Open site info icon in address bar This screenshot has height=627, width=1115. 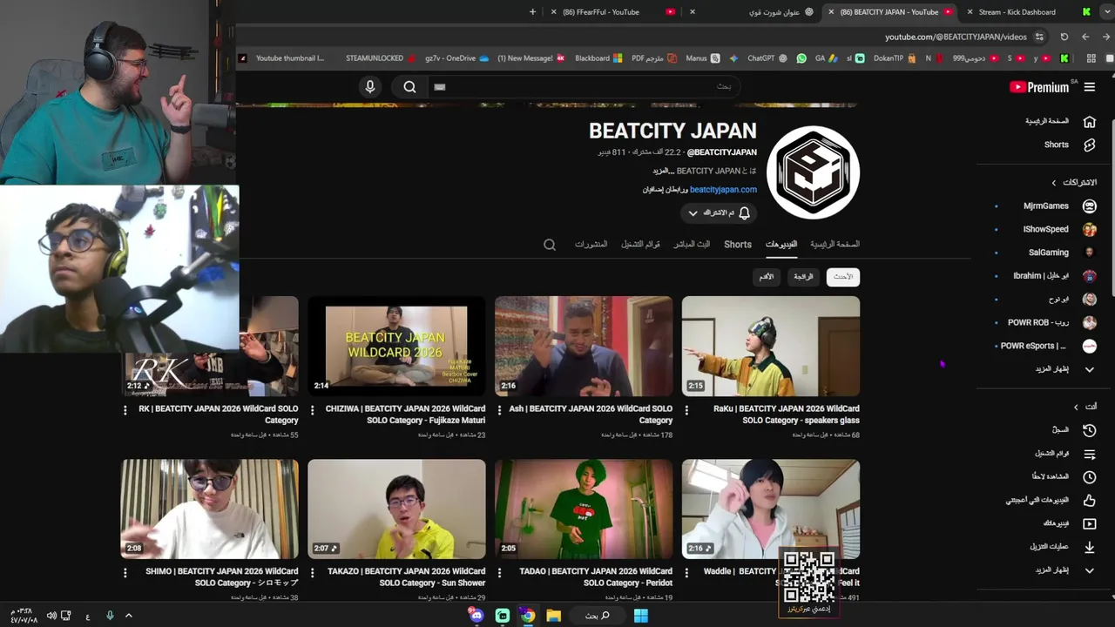1039,37
